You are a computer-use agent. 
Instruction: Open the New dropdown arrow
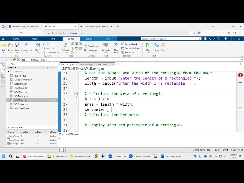3,53
